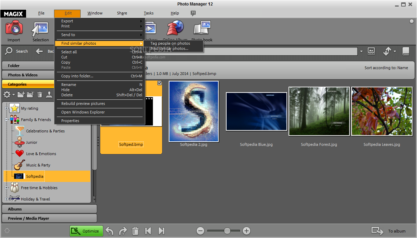
Task: Zoom in with the plus button
Action: (x=246, y=231)
